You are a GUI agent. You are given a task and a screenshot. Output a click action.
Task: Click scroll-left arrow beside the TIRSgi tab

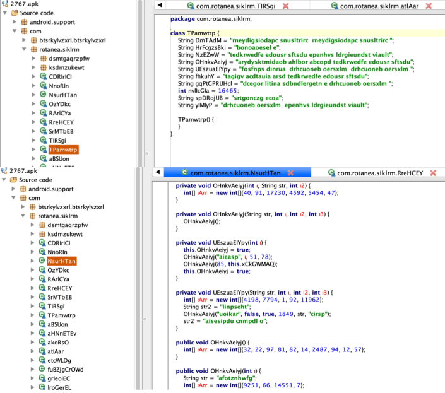[159, 6]
